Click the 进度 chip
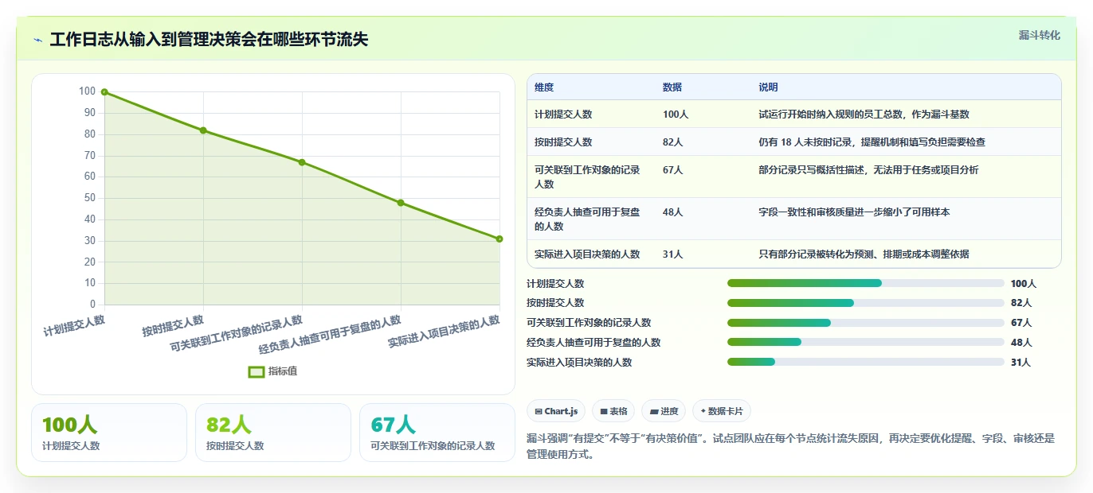 (664, 411)
